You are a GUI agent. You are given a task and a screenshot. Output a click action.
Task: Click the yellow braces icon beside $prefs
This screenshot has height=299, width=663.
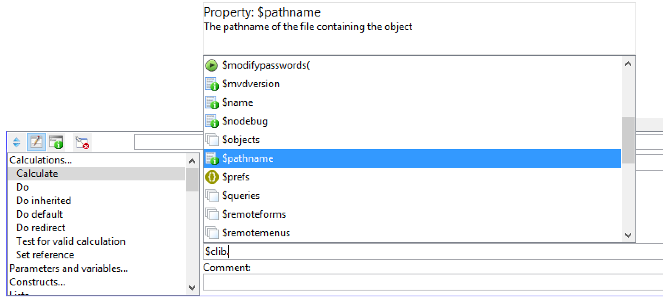212,177
